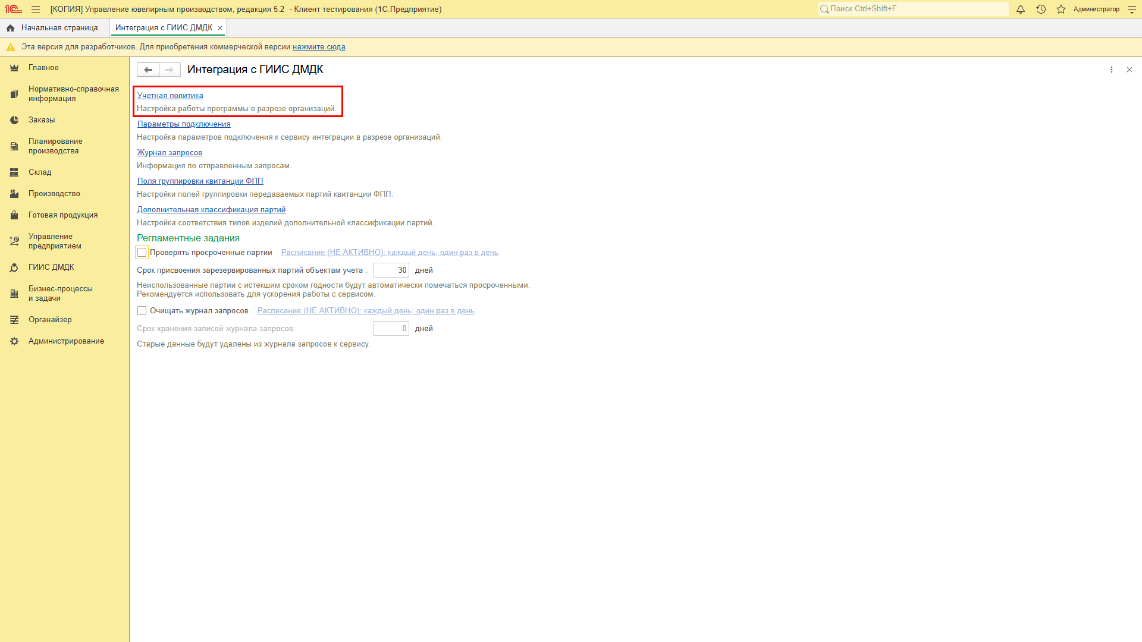Click the factory icon for Производство

tap(14, 194)
